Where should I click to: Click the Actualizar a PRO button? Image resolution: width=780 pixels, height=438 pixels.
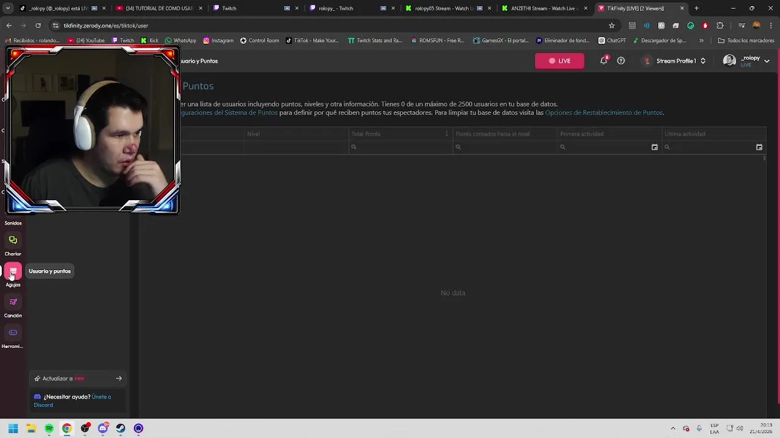pos(79,378)
